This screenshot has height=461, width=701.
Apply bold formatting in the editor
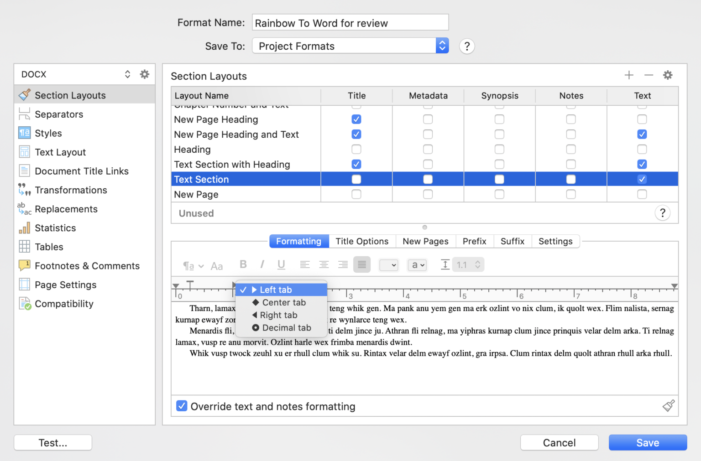(243, 264)
